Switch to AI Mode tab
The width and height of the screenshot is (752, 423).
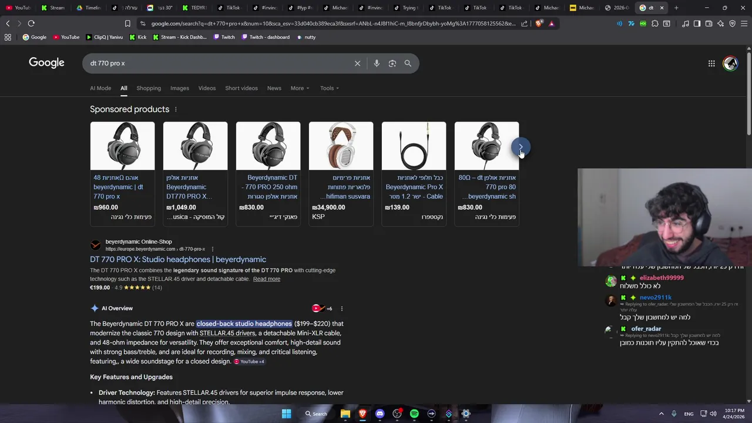coord(100,88)
